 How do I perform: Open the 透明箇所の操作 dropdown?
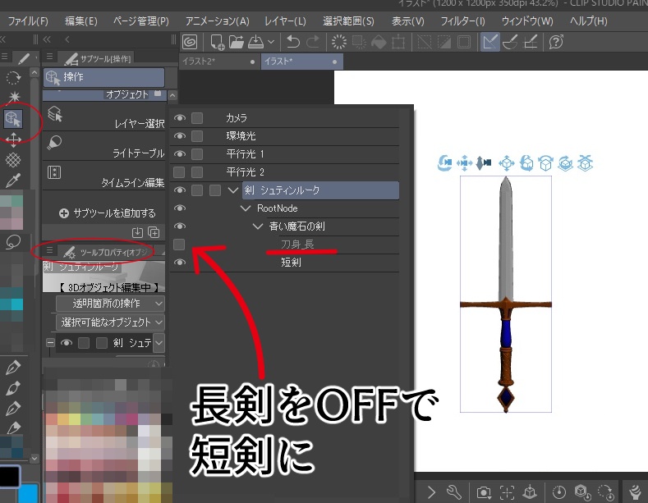click(x=110, y=304)
